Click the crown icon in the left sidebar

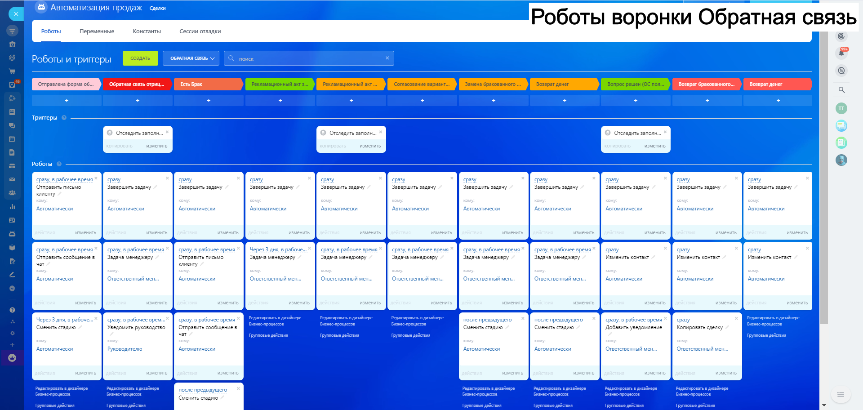tap(12, 358)
